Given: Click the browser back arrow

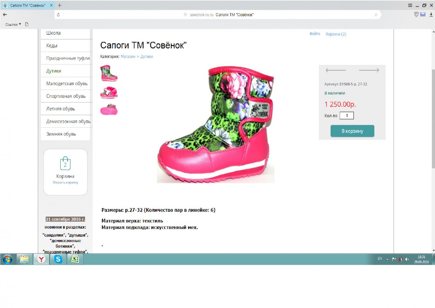Looking at the screenshot, I should click(x=5, y=14).
